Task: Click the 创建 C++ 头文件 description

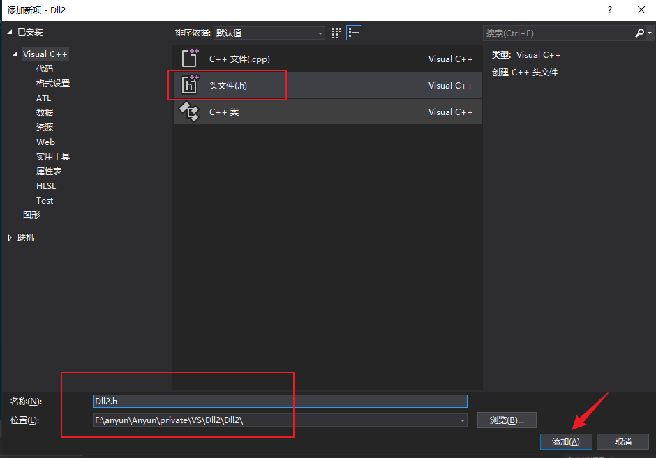Action: 525,72
